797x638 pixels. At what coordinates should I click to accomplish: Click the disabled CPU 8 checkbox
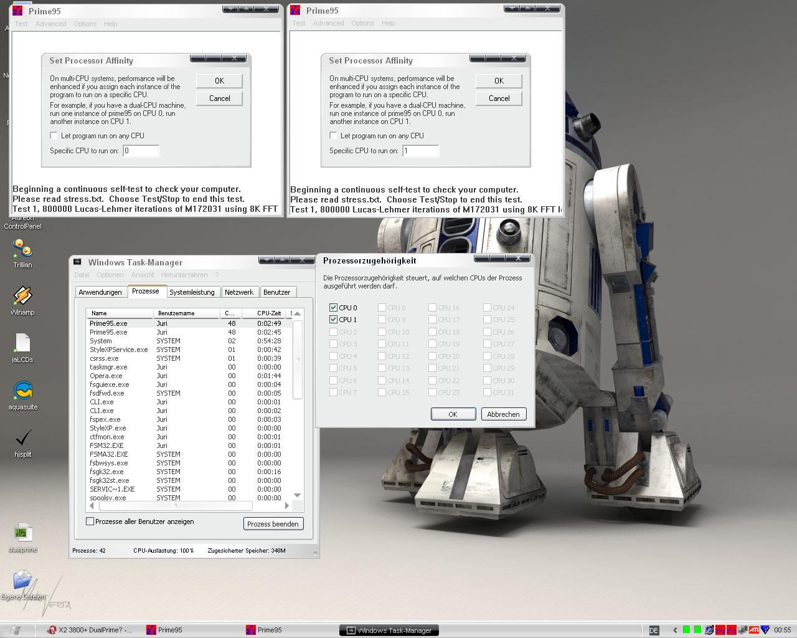[x=382, y=307]
